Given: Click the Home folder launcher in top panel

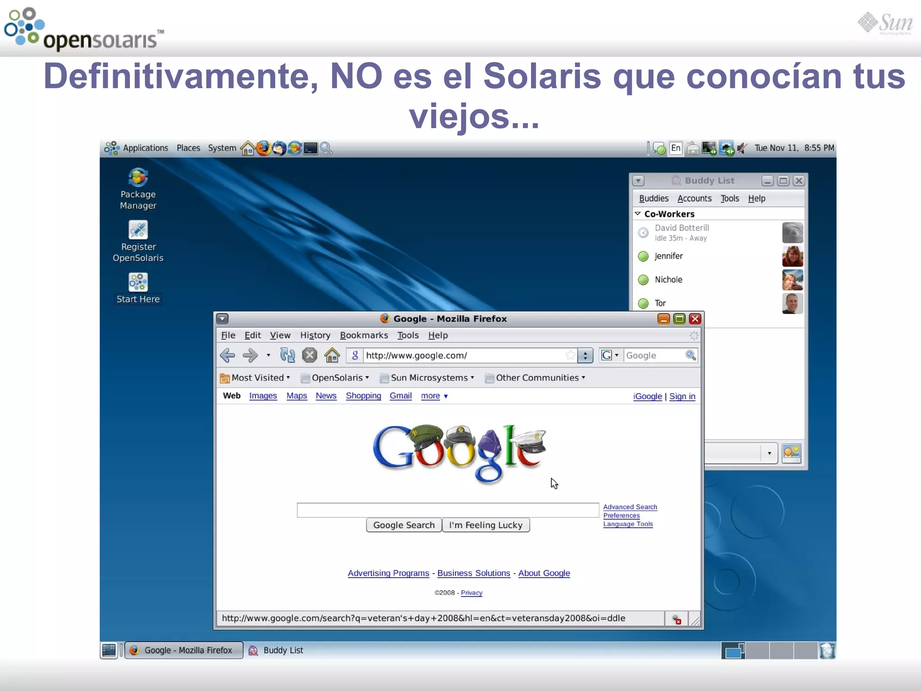Looking at the screenshot, I should (x=248, y=148).
